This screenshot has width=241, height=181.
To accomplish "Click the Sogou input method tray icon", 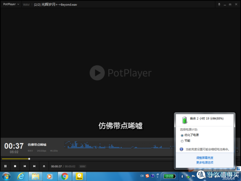I will 147,176.
